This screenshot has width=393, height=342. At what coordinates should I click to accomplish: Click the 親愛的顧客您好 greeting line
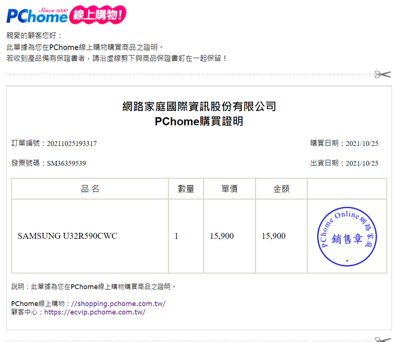[x=34, y=35]
